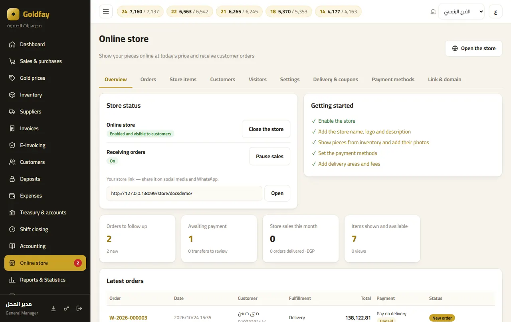
Task: Click the Suppliers truck icon
Action: click(12, 112)
